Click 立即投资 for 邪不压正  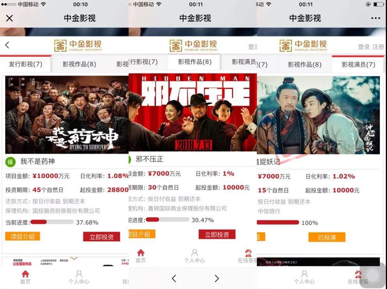pyautogui.click(x=217, y=234)
